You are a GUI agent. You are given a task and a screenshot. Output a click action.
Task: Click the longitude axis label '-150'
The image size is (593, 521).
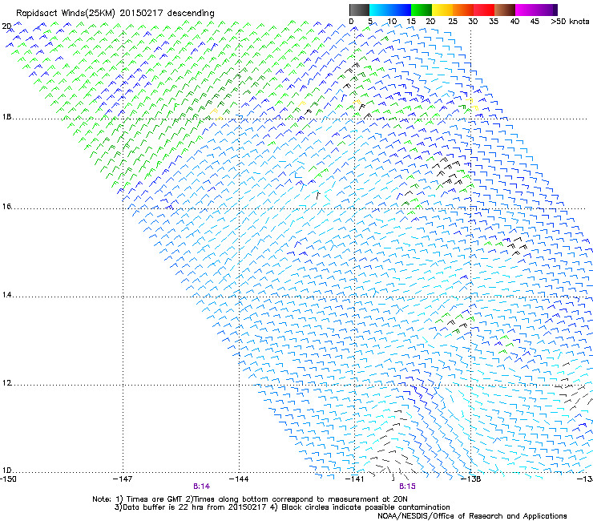(x=8, y=479)
